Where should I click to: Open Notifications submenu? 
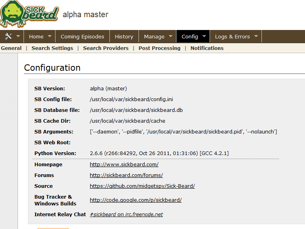coord(207,48)
